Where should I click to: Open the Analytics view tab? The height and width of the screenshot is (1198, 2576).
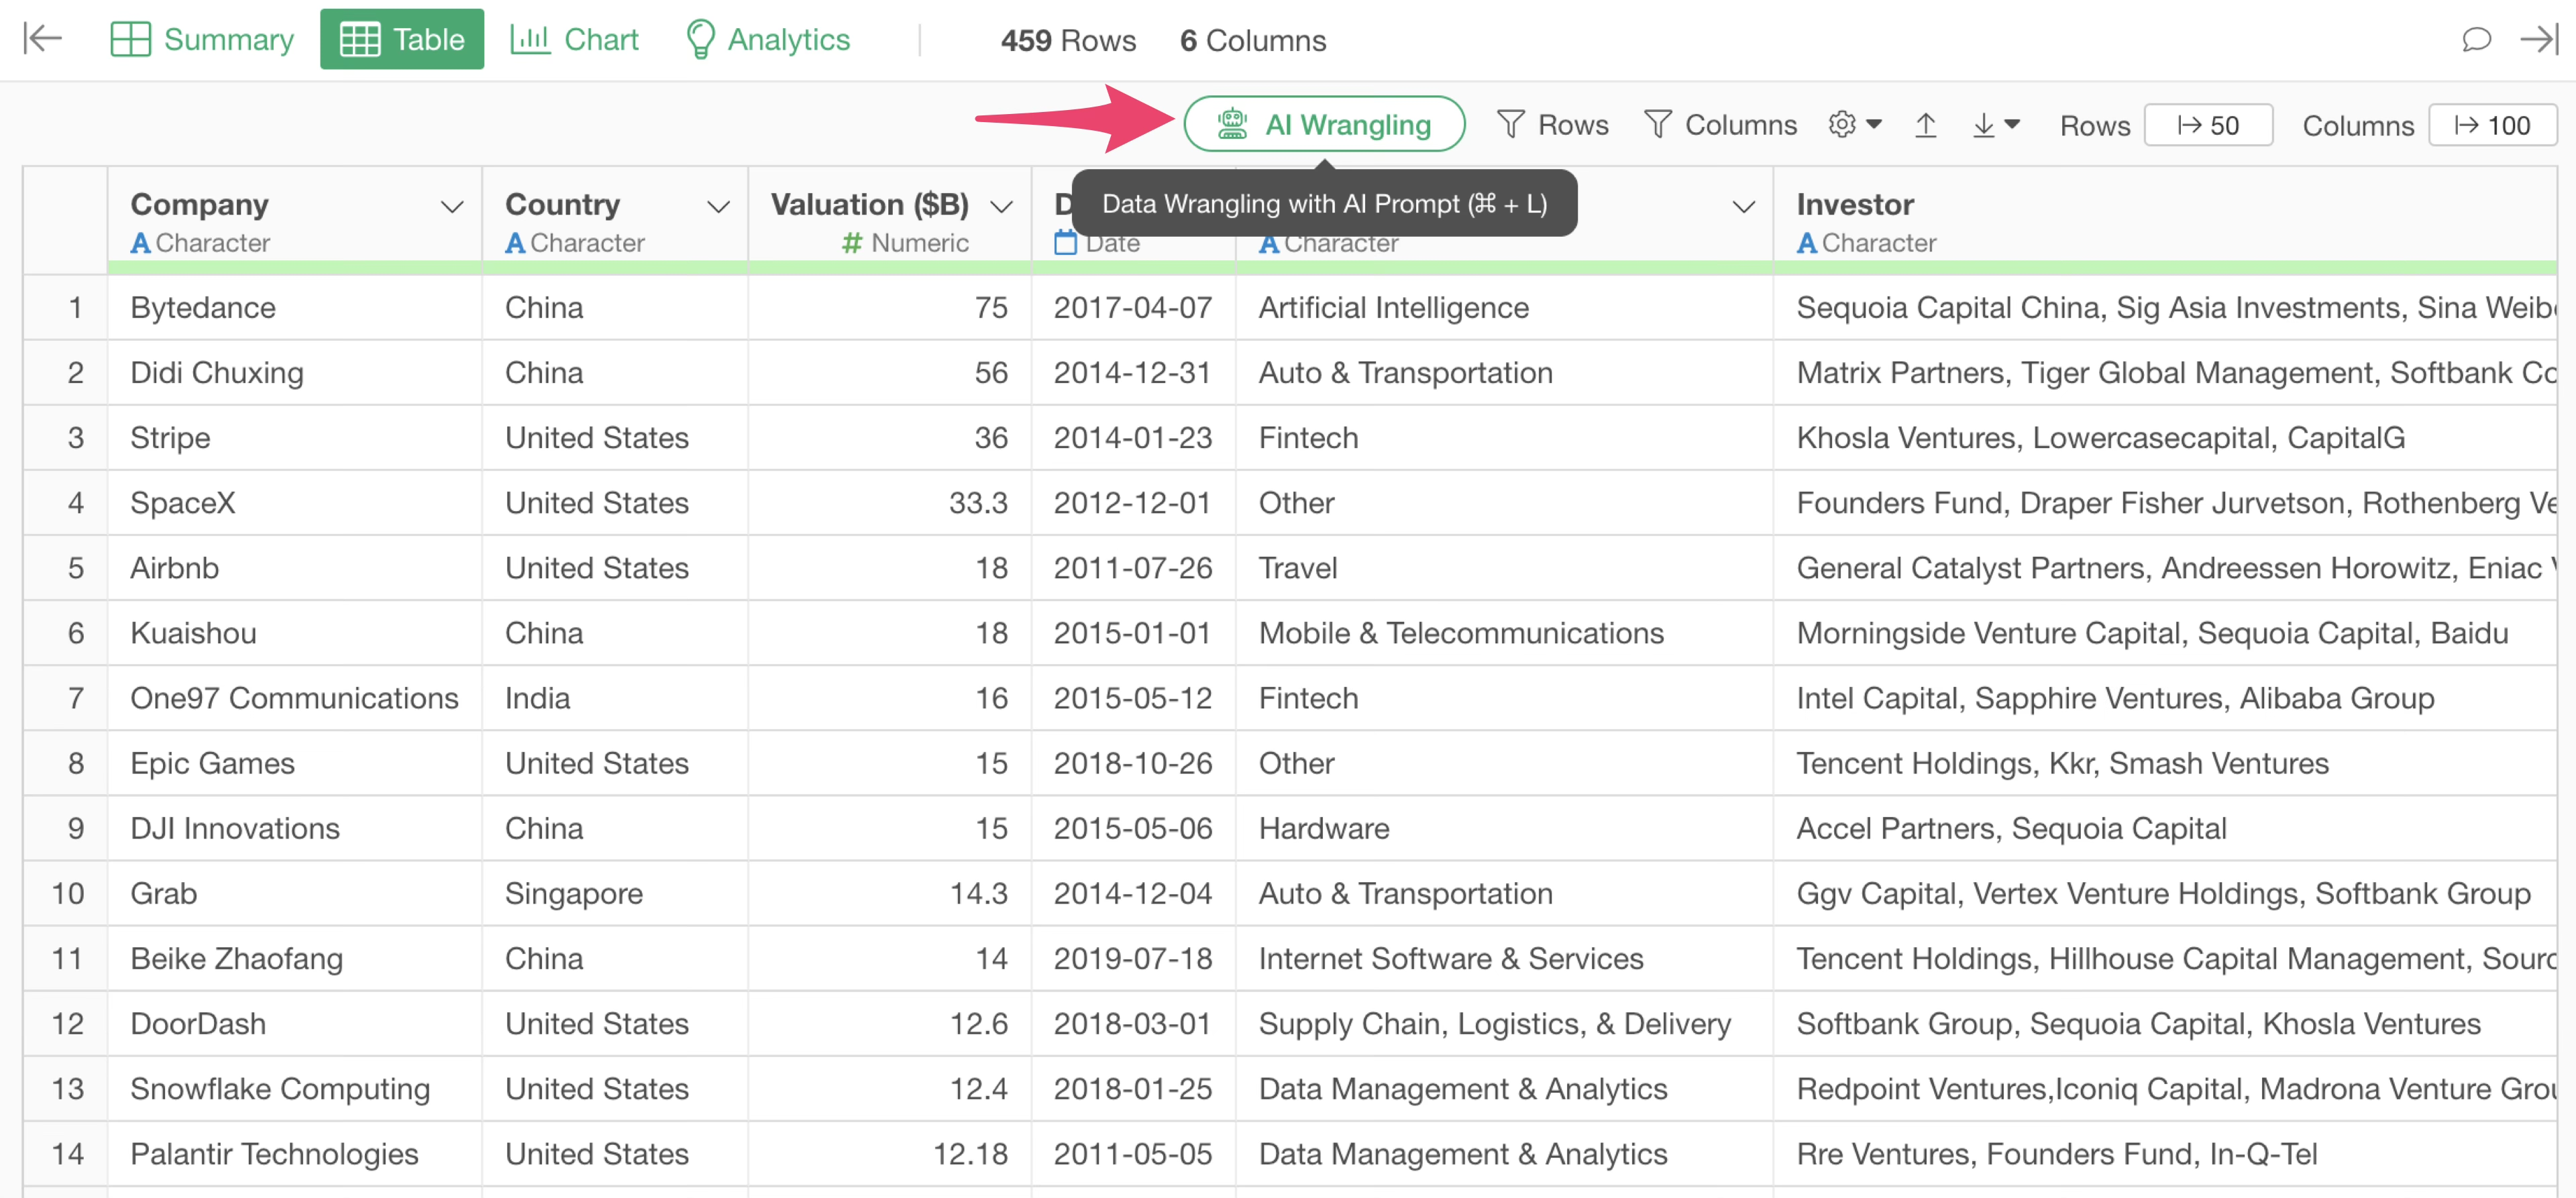coord(768,39)
